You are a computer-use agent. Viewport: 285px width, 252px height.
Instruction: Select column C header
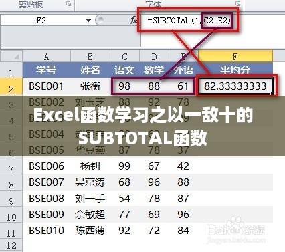tap(124, 57)
